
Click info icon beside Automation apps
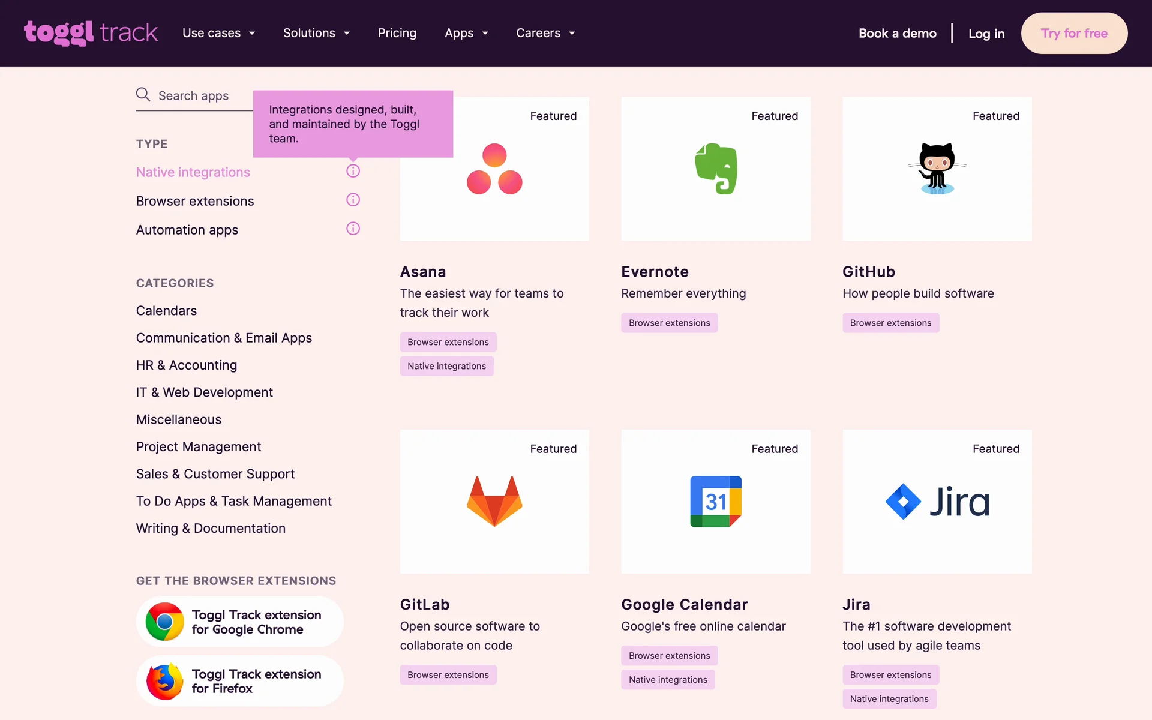click(x=353, y=229)
